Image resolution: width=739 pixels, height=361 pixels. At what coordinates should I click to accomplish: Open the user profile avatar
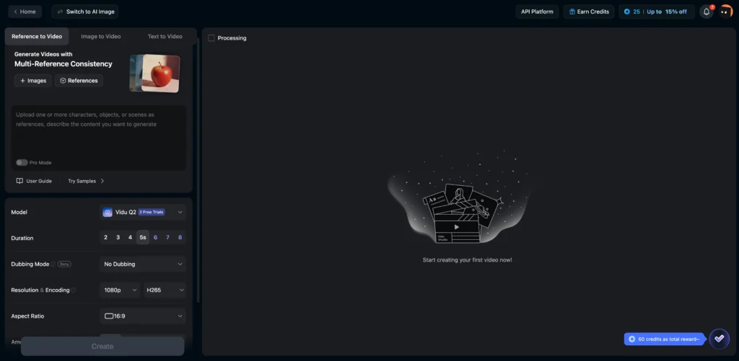click(x=725, y=12)
